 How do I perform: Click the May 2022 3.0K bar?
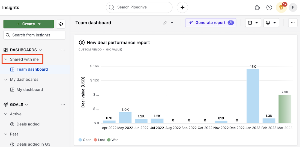click(125, 118)
